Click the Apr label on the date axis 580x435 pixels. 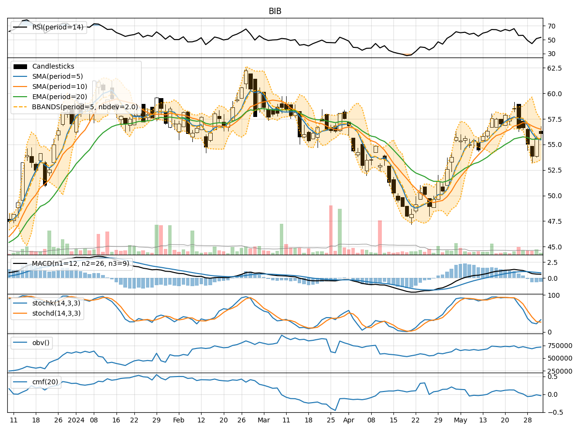[x=348, y=420]
